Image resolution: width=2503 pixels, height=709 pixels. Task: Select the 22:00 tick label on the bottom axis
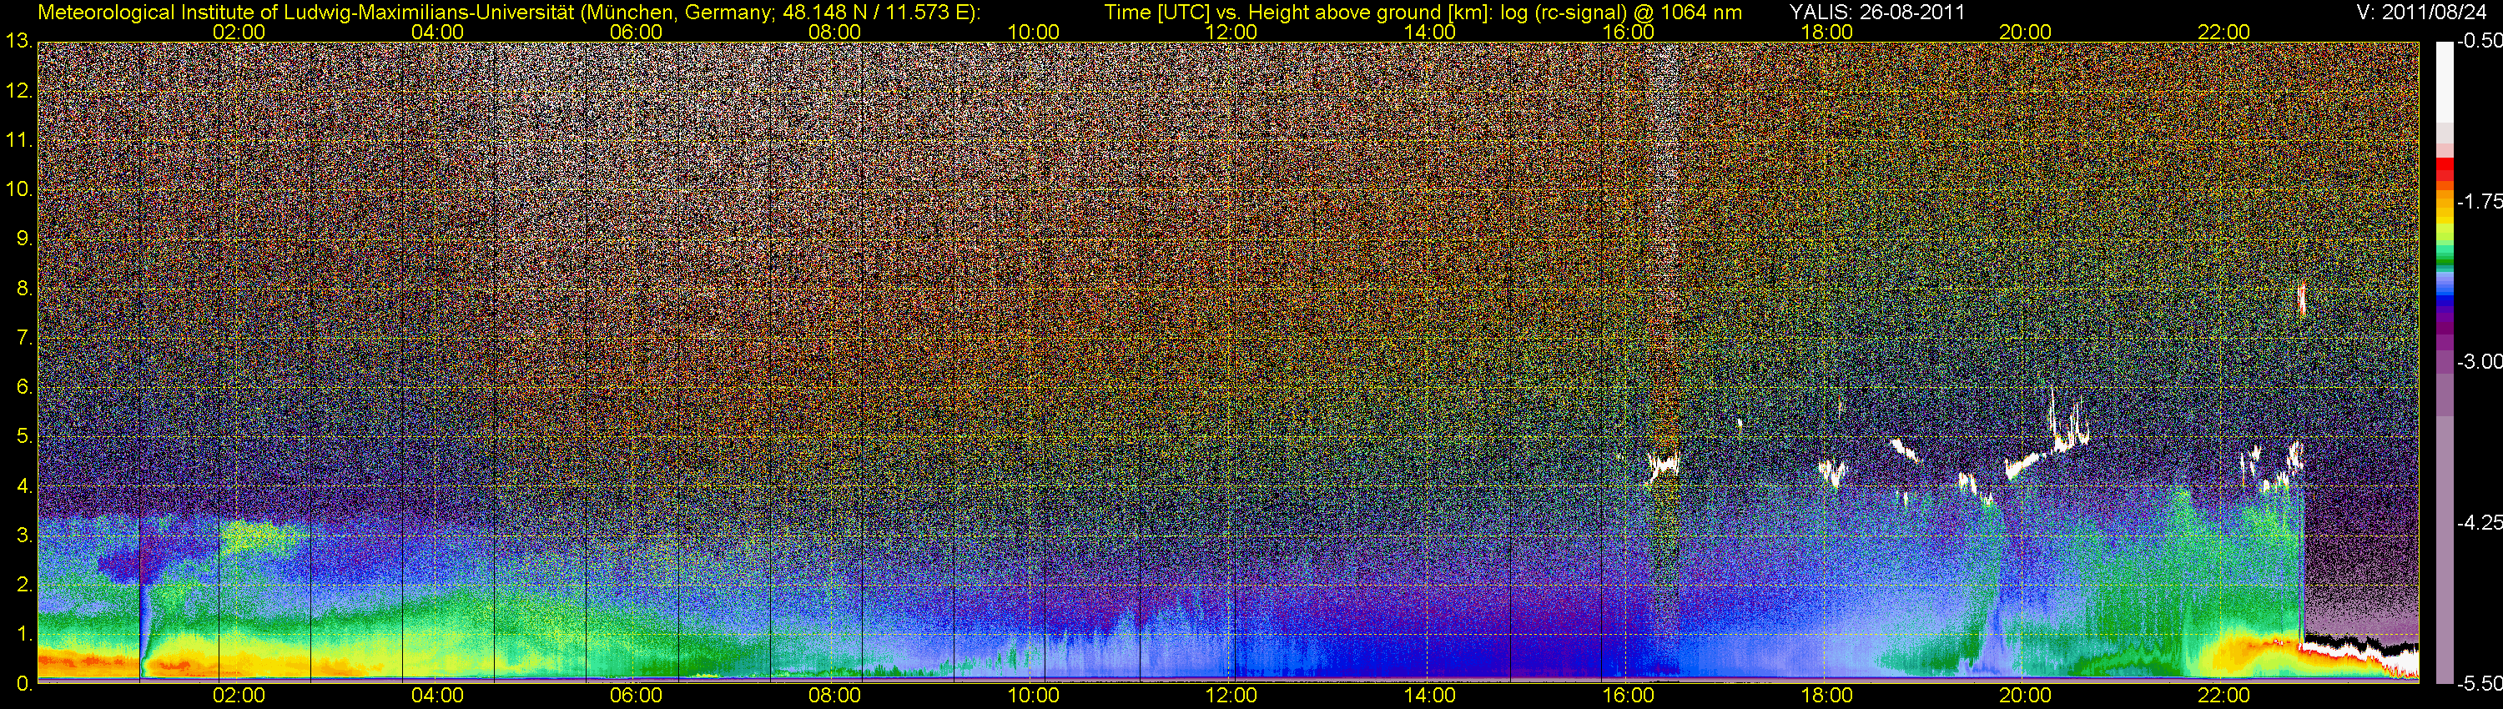tap(2223, 696)
